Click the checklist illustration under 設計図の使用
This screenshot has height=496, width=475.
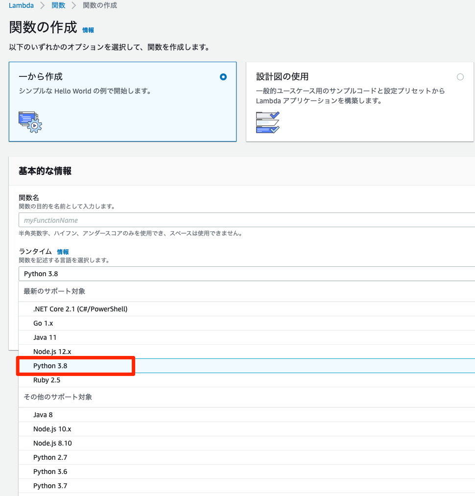[x=267, y=122]
